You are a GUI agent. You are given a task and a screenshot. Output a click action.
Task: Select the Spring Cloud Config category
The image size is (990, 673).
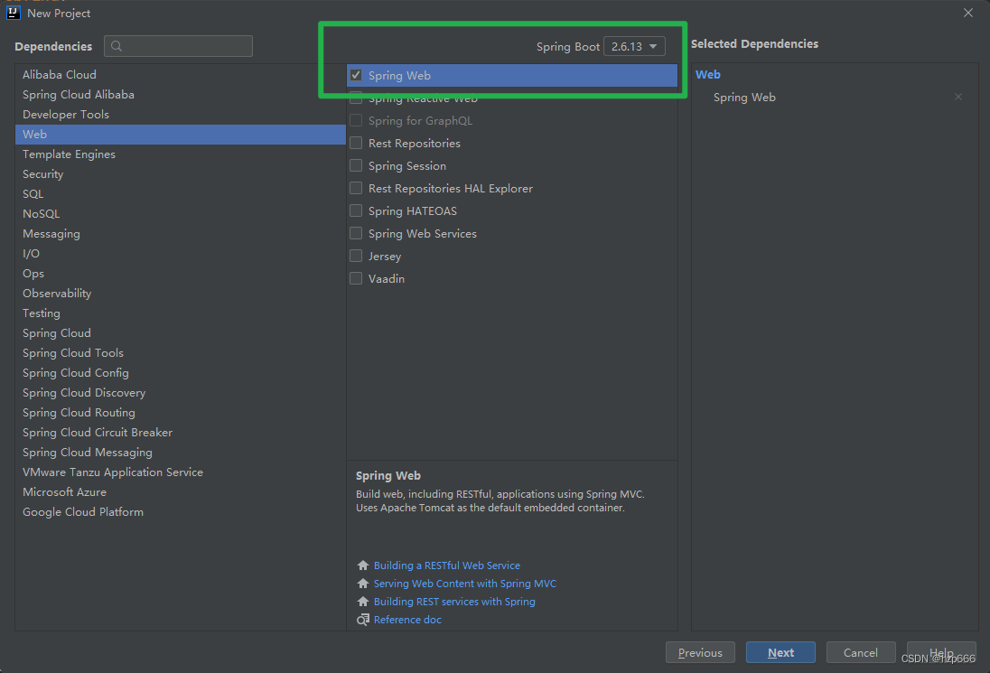[x=181, y=373]
